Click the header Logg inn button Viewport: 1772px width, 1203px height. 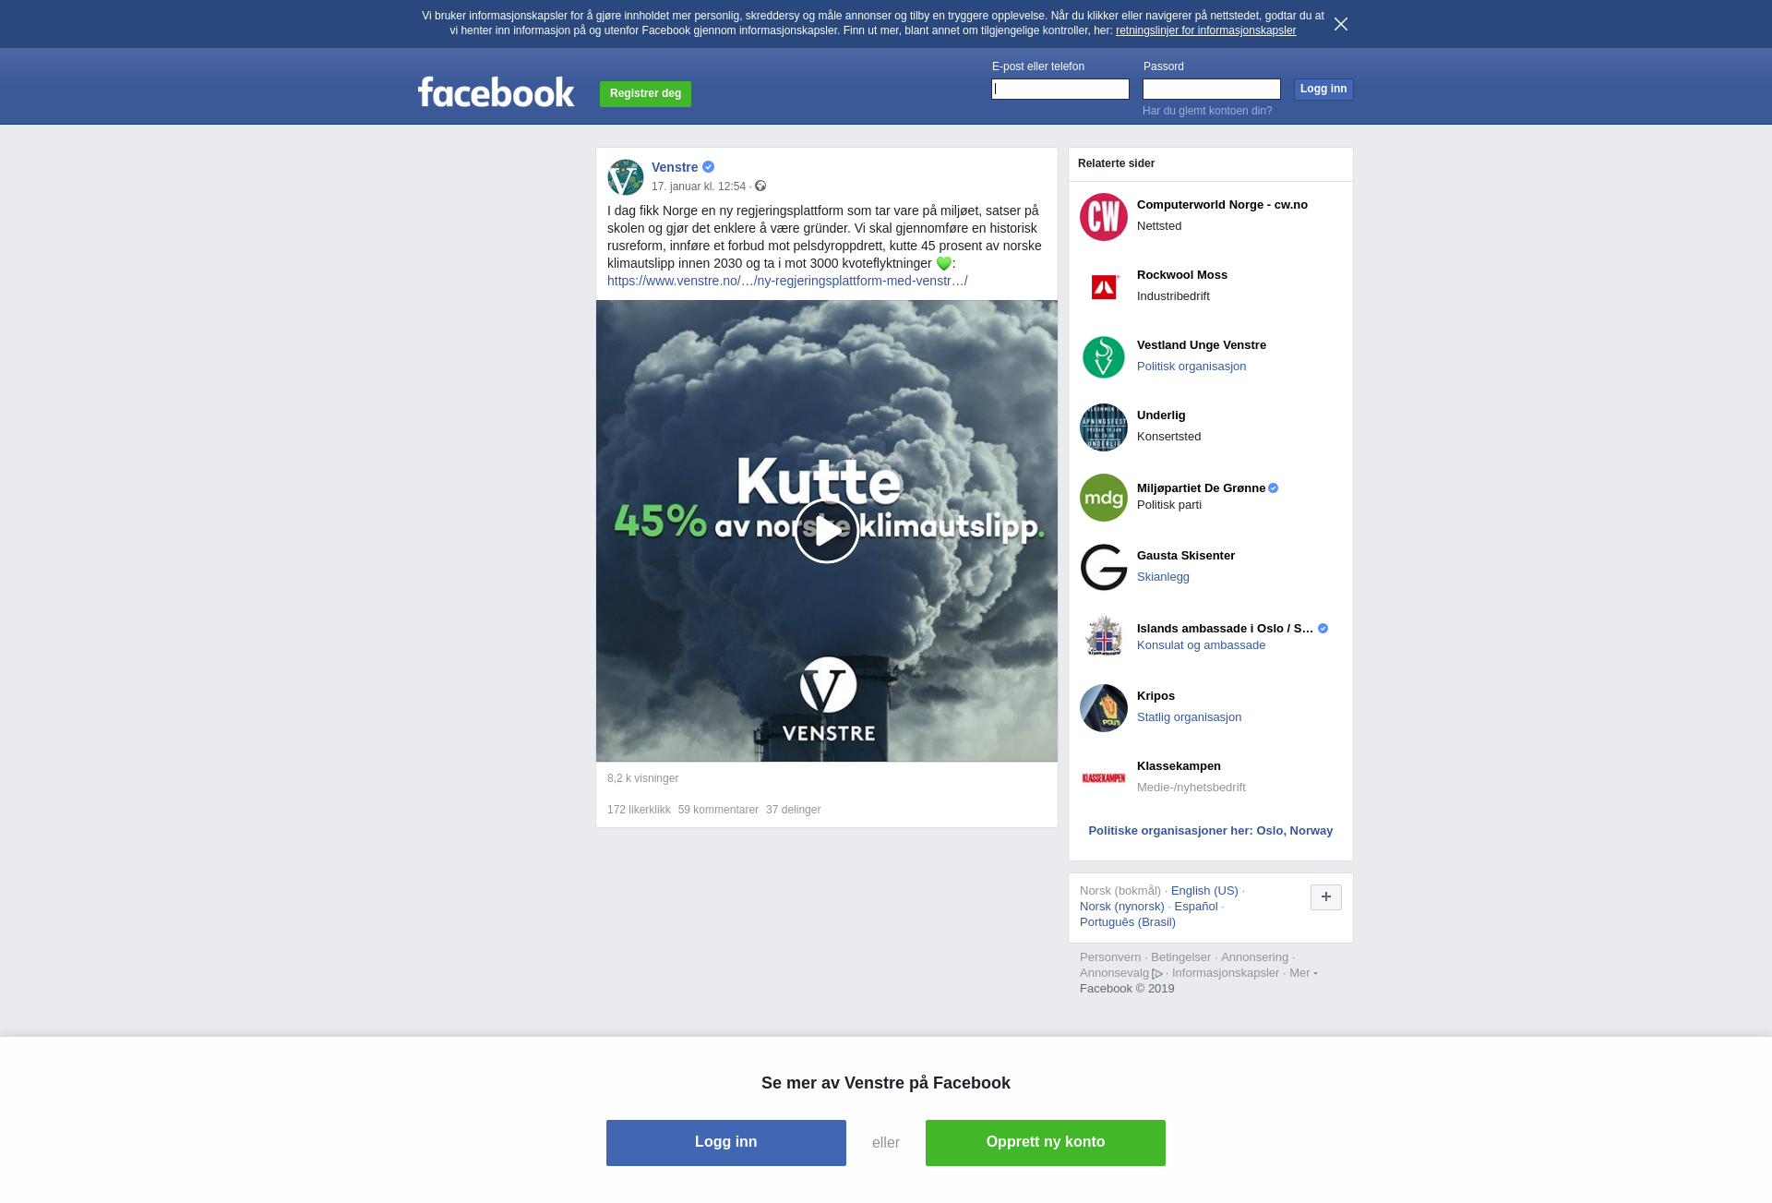pyautogui.click(x=1323, y=89)
